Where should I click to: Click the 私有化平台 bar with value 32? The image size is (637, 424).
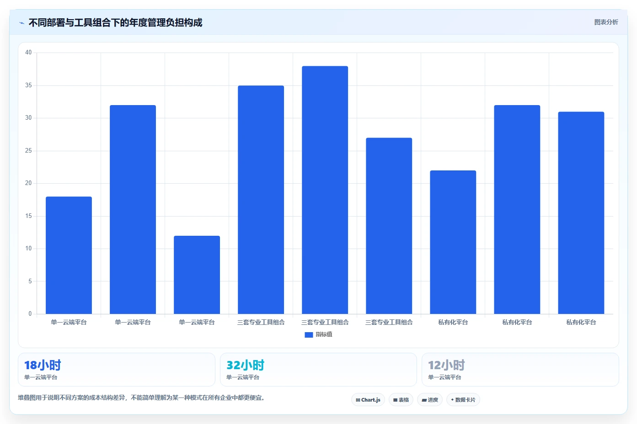pyautogui.click(x=517, y=209)
